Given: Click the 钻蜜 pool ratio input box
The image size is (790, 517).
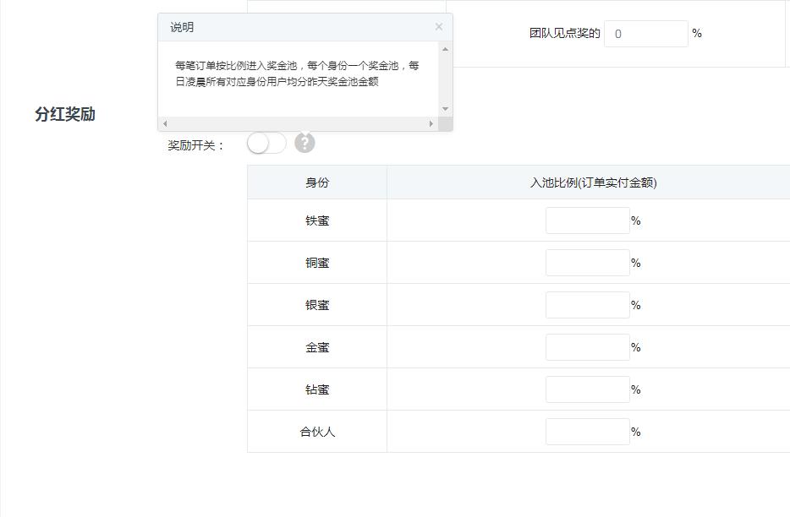Looking at the screenshot, I should click(x=587, y=389).
